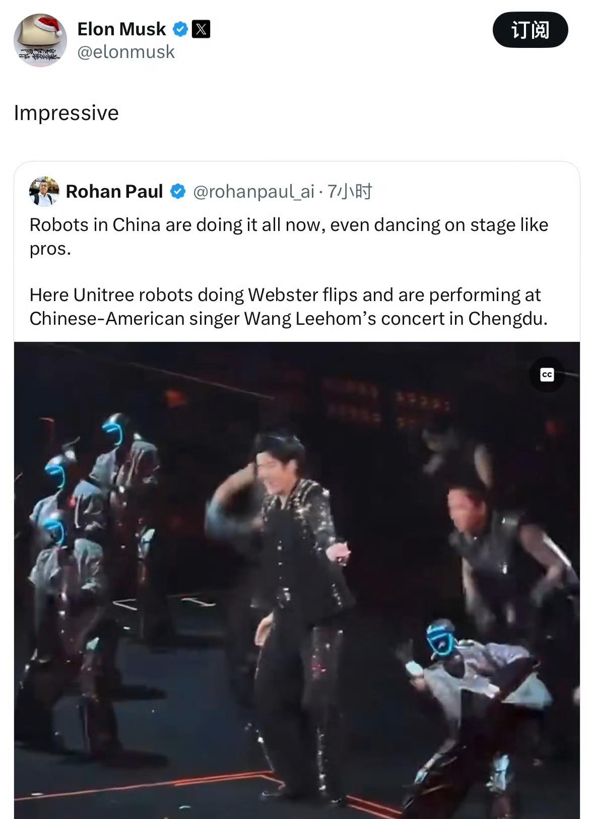Click the tweet text reading Impressive
Viewport: 592px width, 819px height.
click(67, 112)
